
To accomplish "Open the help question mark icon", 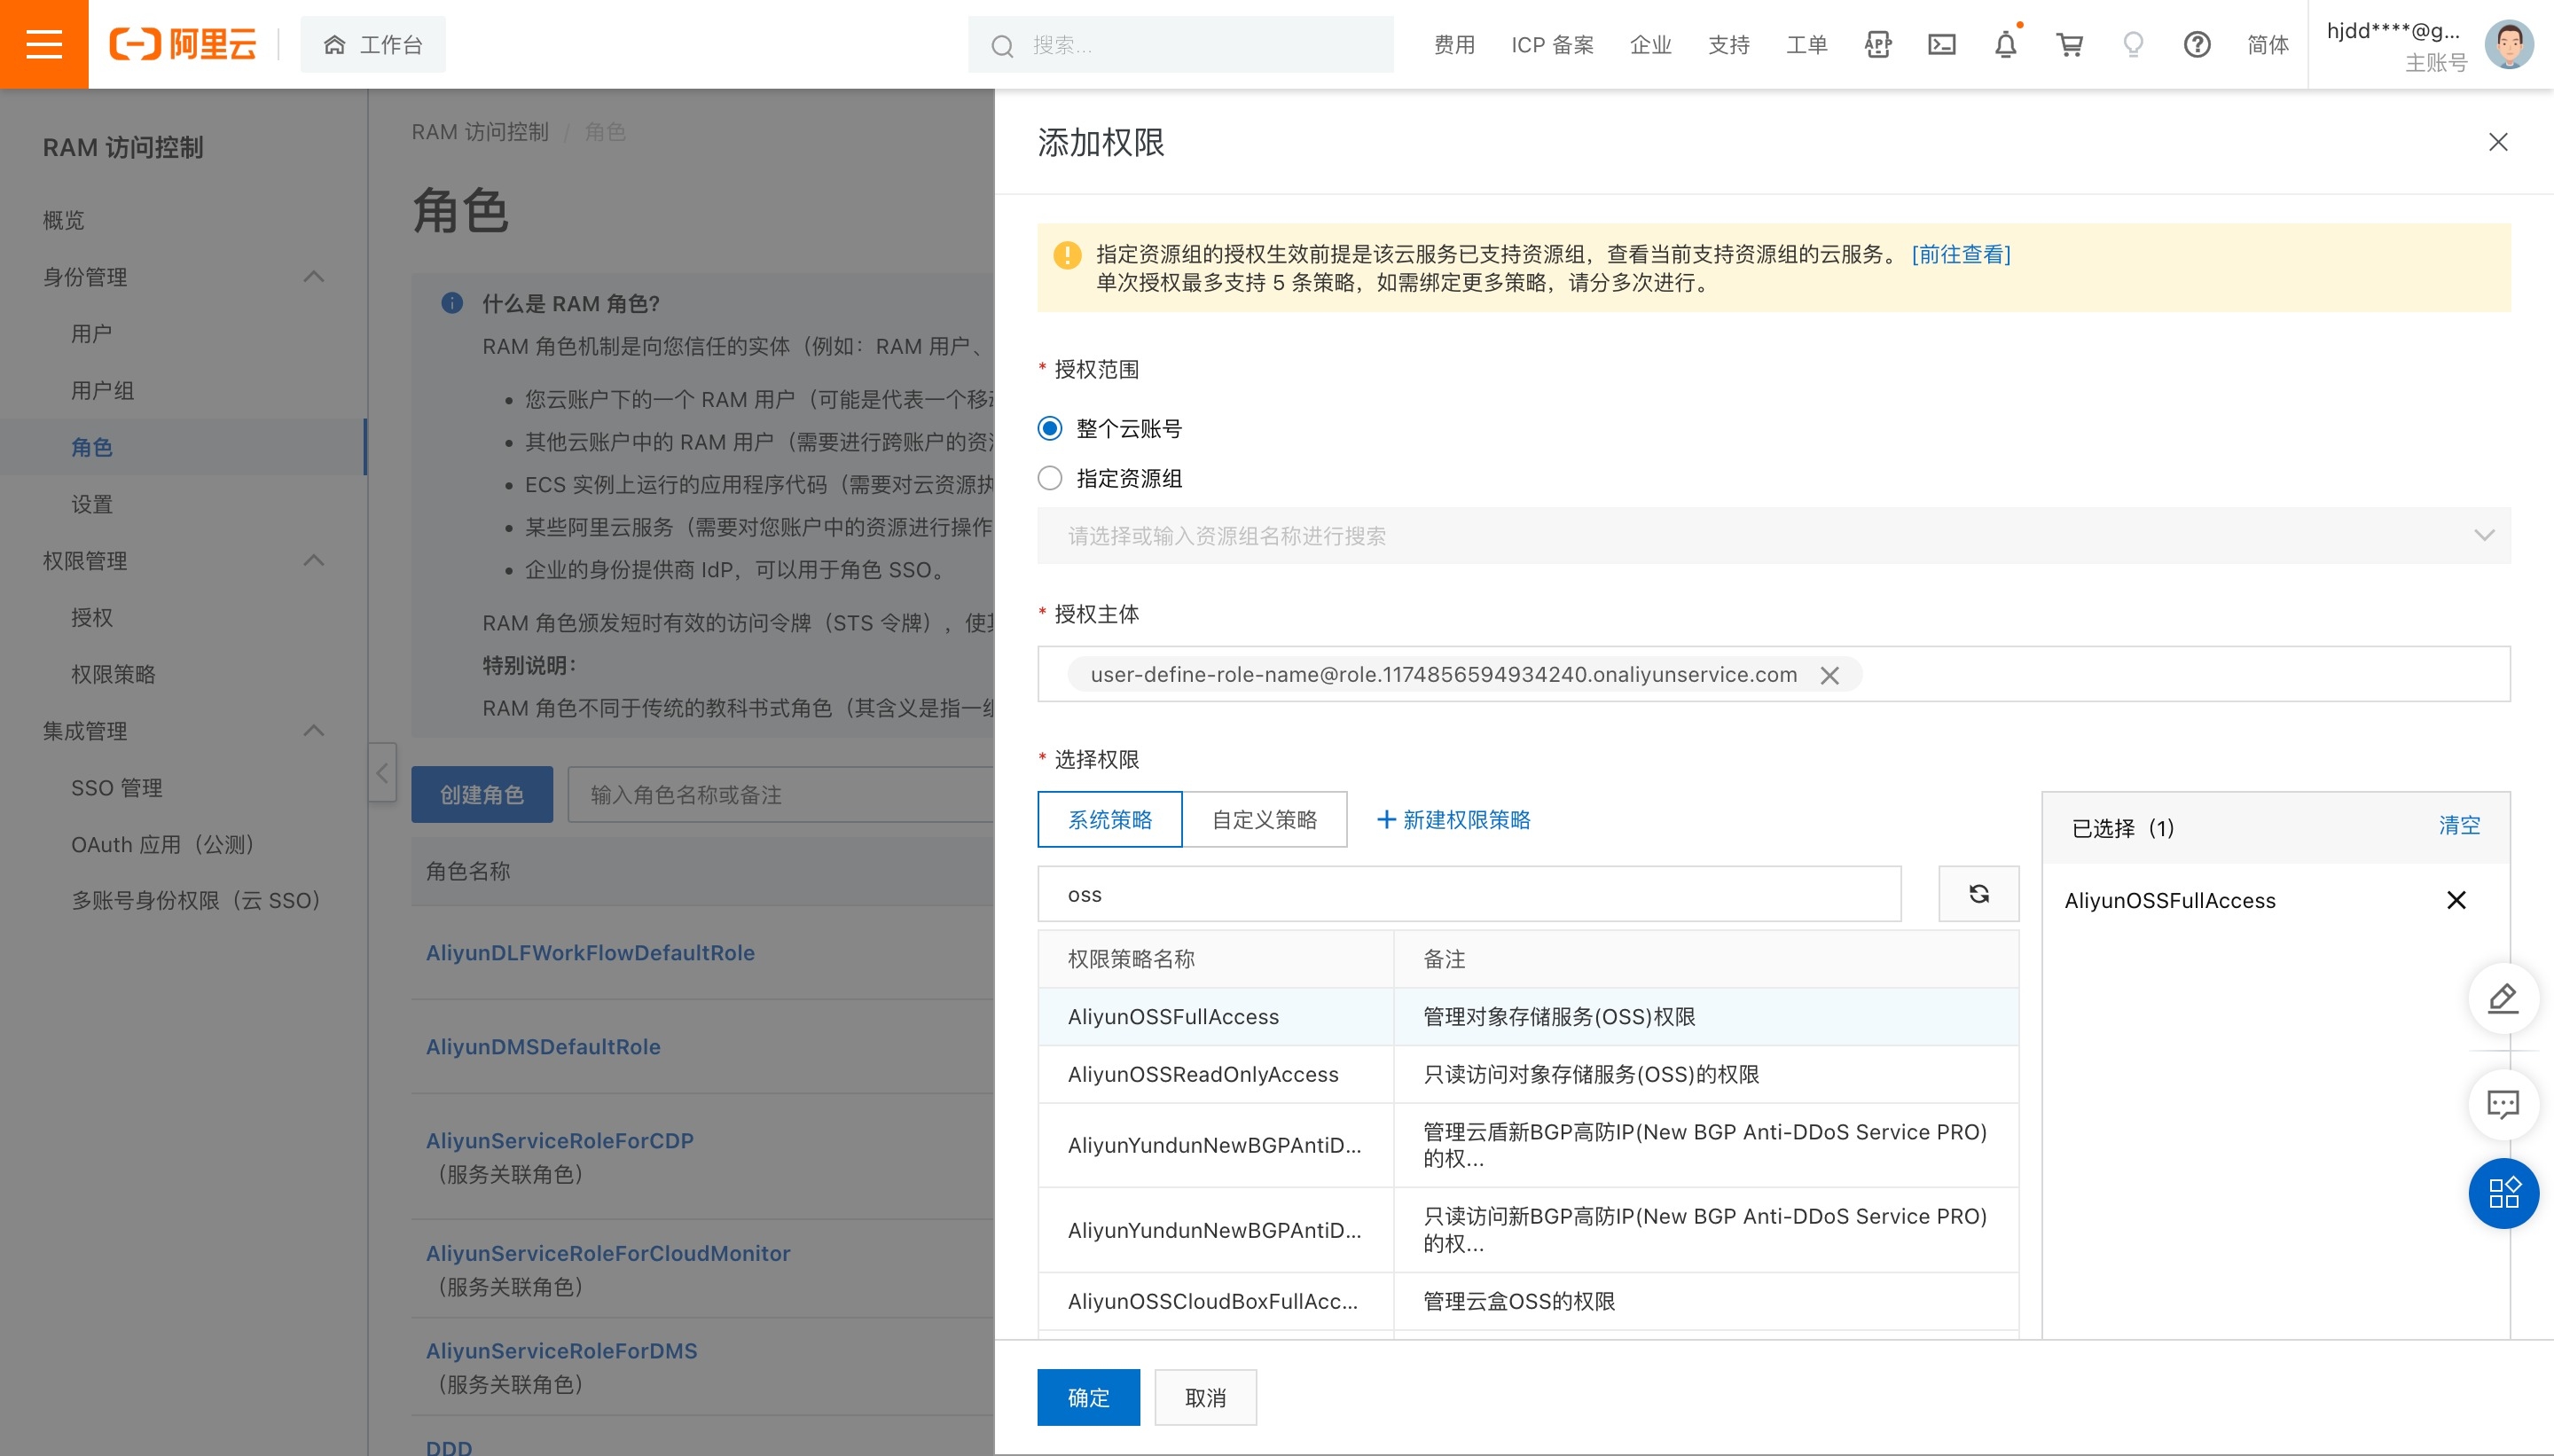I will [2197, 45].
